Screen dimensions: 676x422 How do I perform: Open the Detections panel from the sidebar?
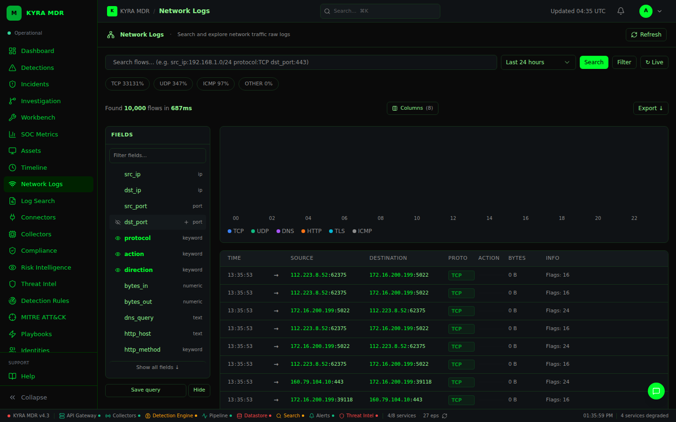click(x=37, y=68)
